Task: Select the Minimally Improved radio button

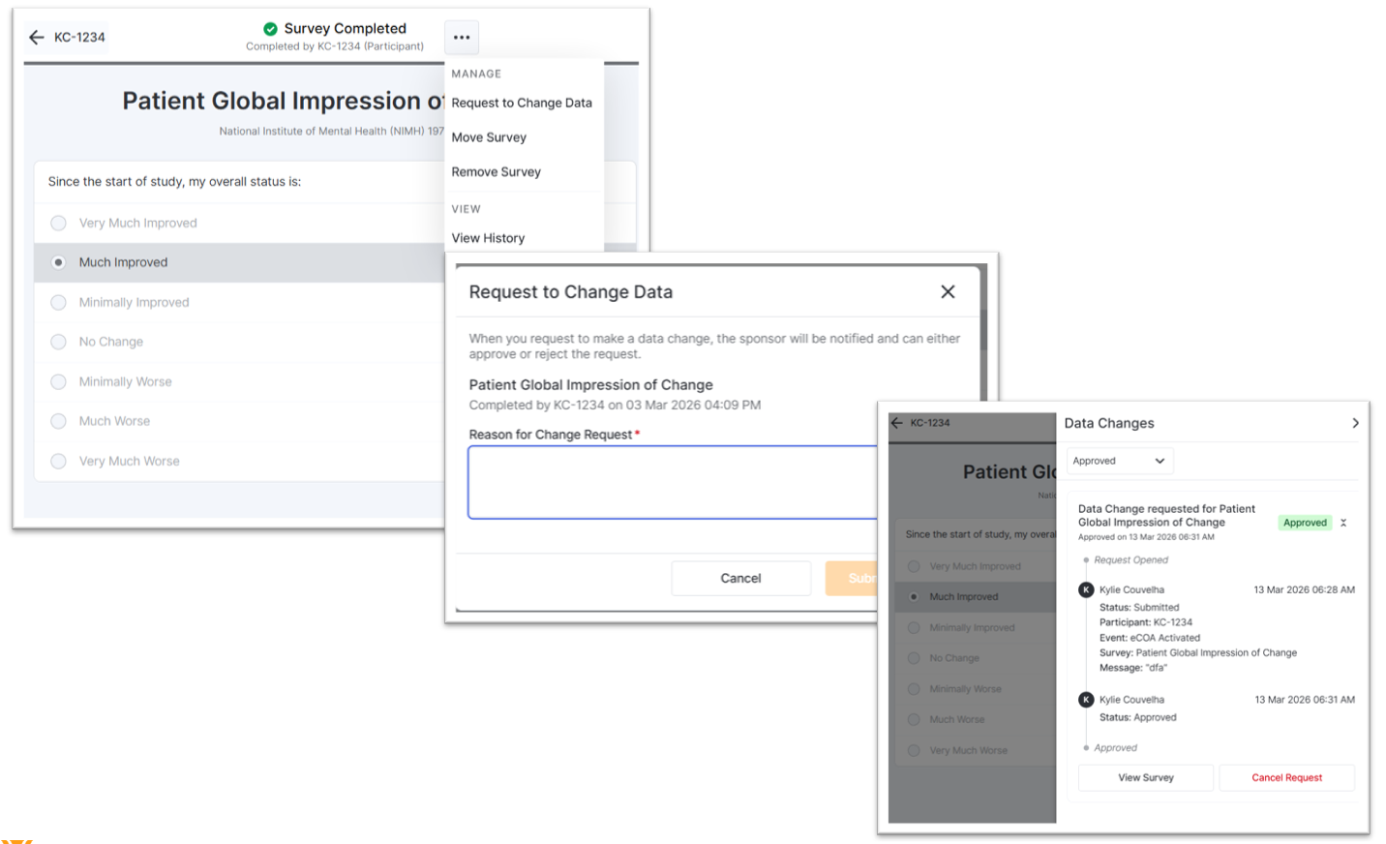Action: pyautogui.click(x=59, y=303)
